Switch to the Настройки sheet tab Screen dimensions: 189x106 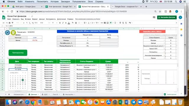coord(69,95)
